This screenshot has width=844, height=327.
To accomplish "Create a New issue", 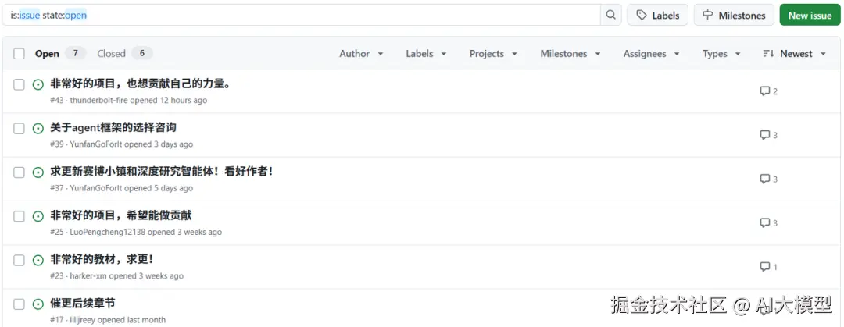I will point(810,15).
